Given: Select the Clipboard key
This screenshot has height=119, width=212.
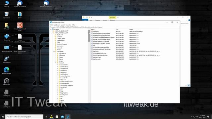Looking at the screenshot, I should (x=63, y=80).
